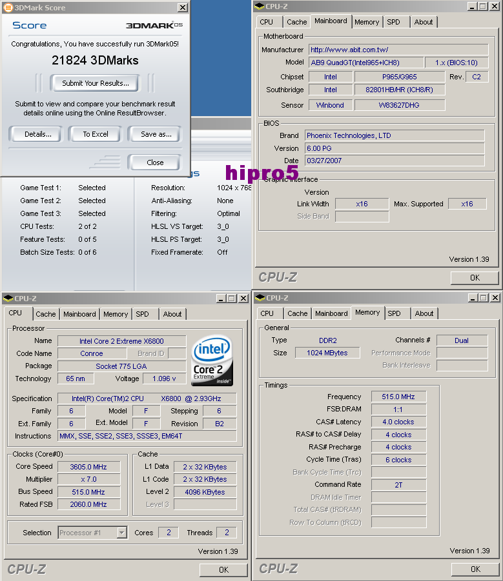The image size is (503, 581).
Task: Select Cache tab in the Memory CPU-Z window
Action: pos(298,313)
